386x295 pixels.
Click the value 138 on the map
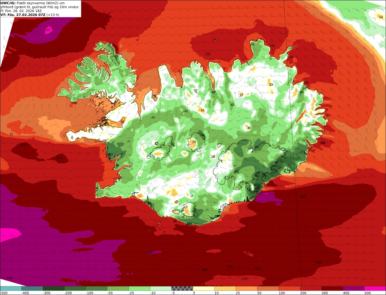[x=74, y=103]
